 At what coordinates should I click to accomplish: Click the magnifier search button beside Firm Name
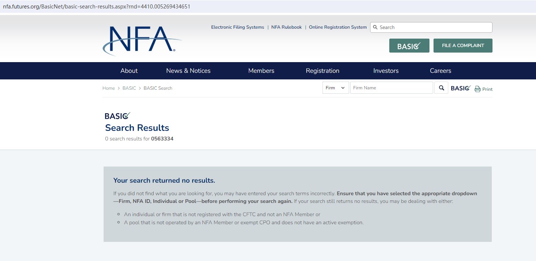click(441, 88)
